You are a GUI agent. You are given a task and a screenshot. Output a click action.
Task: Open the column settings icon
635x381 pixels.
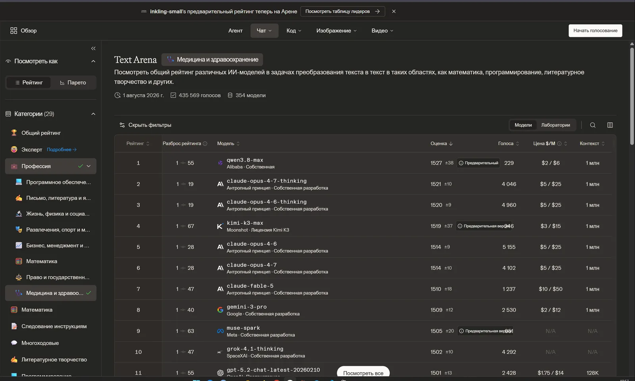click(610, 125)
